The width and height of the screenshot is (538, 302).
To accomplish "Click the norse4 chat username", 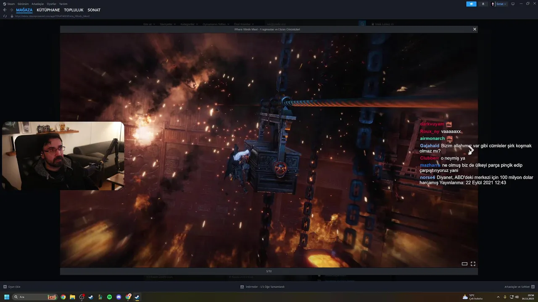I will tap(427, 177).
